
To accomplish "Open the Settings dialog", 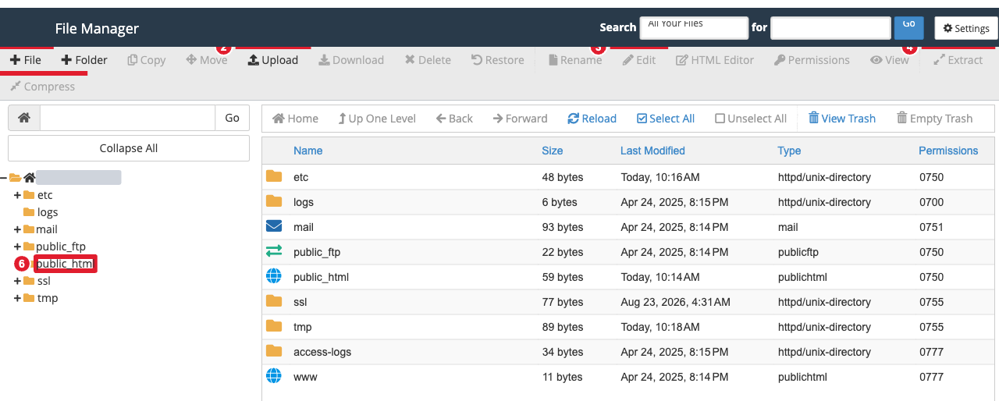I will coord(966,28).
